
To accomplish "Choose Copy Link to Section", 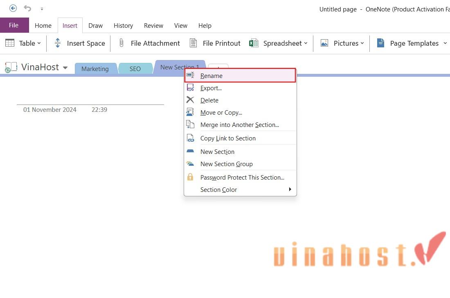I will click(240, 138).
